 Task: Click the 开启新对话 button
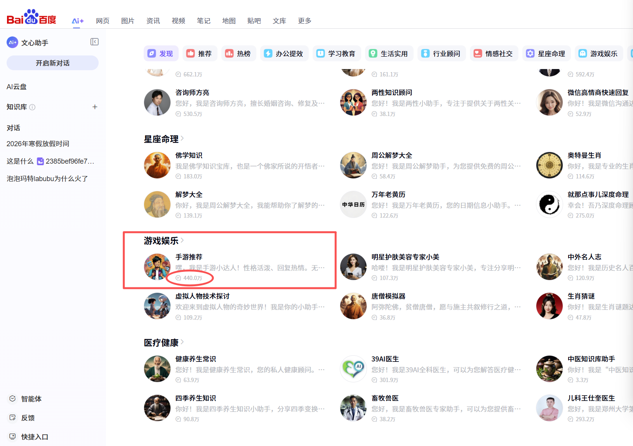click(52, 62)
